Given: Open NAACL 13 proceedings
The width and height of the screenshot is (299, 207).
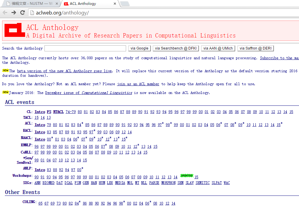Looking at the screenshot, I should click(115, 139).
